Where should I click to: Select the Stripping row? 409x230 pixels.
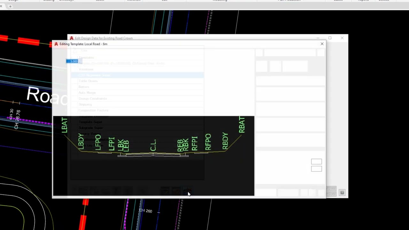tap(137, 104)
